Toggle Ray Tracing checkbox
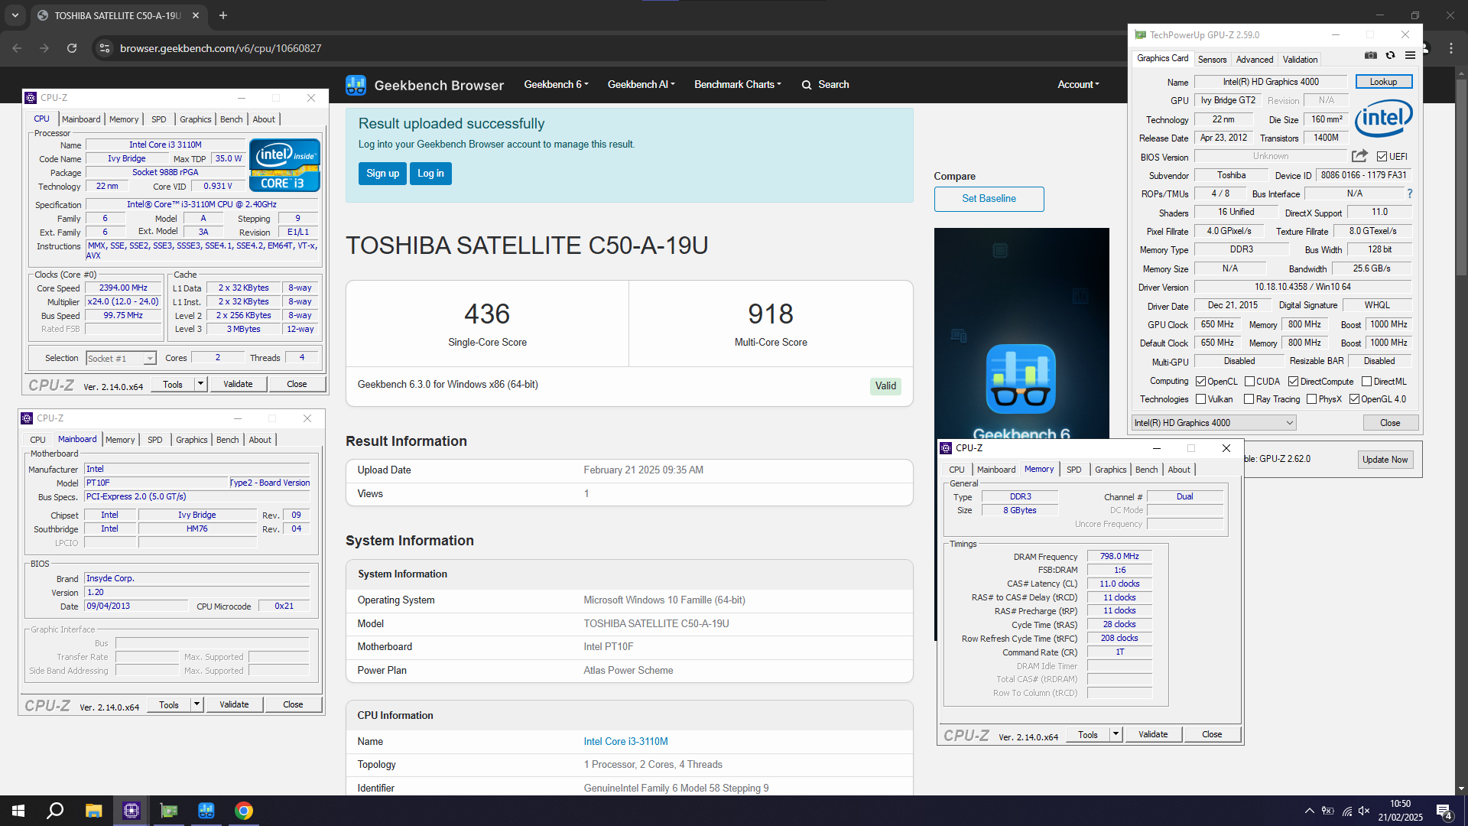 click(1249, 399)
